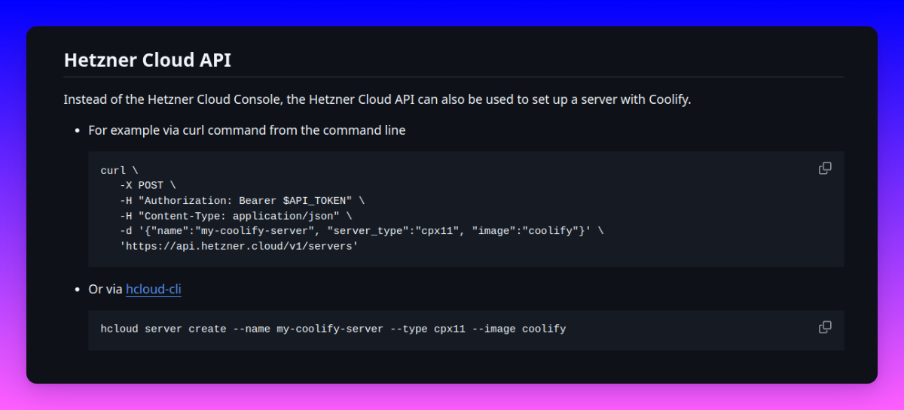
Task: Click the api.hetzner.cloud/v1/servers URL line
Action: pos(239,246)
